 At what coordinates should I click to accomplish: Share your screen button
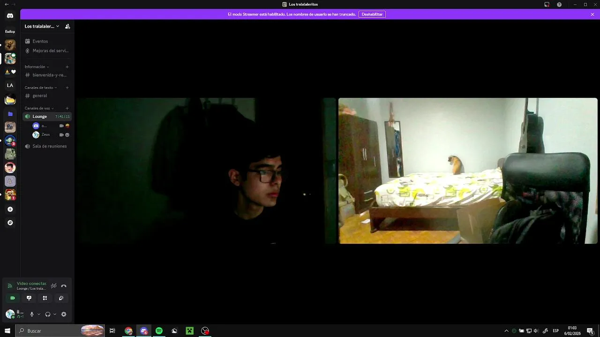(29, 298)
